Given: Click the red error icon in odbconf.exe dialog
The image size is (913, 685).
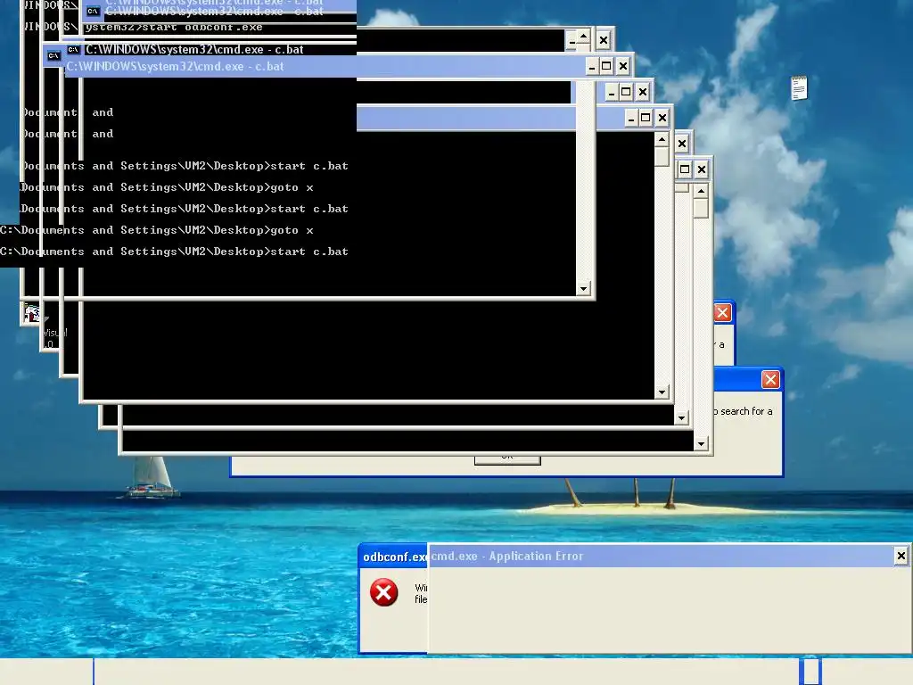Looking at the screenshot, I should [383, 592].
